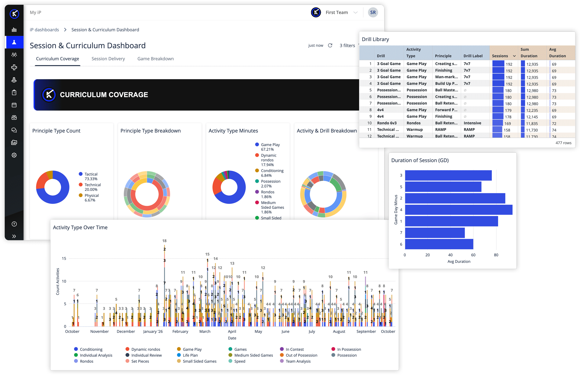This screenshot has width=580, height=375.
Task: Open the First Team squad dropdown
Action: point(341,12)
